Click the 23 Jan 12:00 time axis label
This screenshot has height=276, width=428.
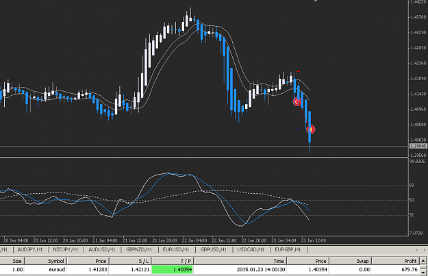[x=314, y=240]
